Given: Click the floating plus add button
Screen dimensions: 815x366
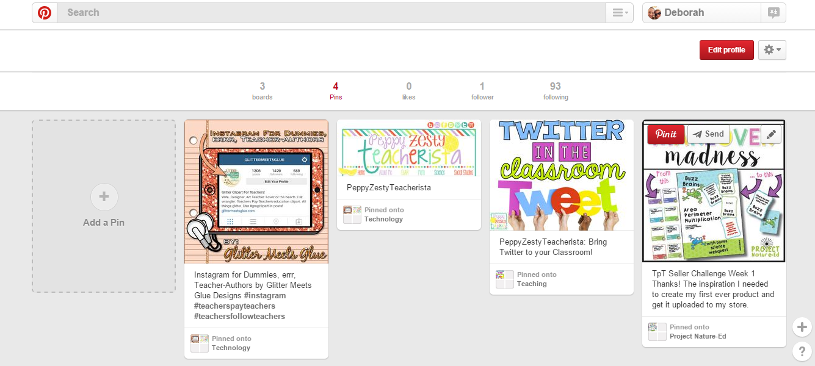Looking at the screenshot, I should (802, 327).
